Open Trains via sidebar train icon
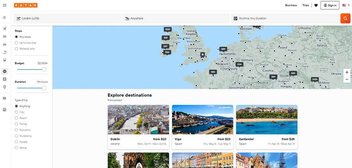This screenshot has width=352, height=168. point(4,60)
